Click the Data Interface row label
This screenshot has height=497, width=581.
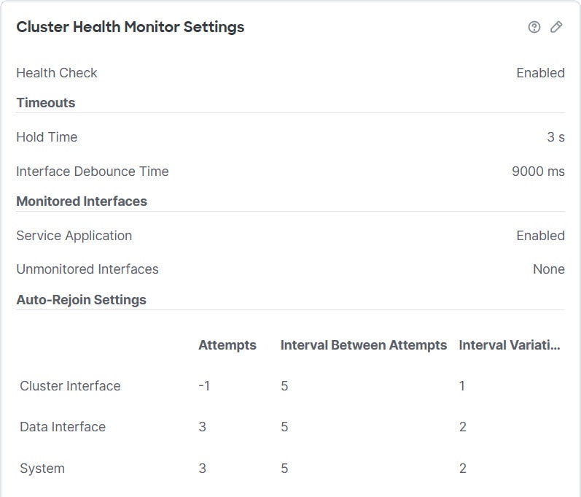[63, 427]
